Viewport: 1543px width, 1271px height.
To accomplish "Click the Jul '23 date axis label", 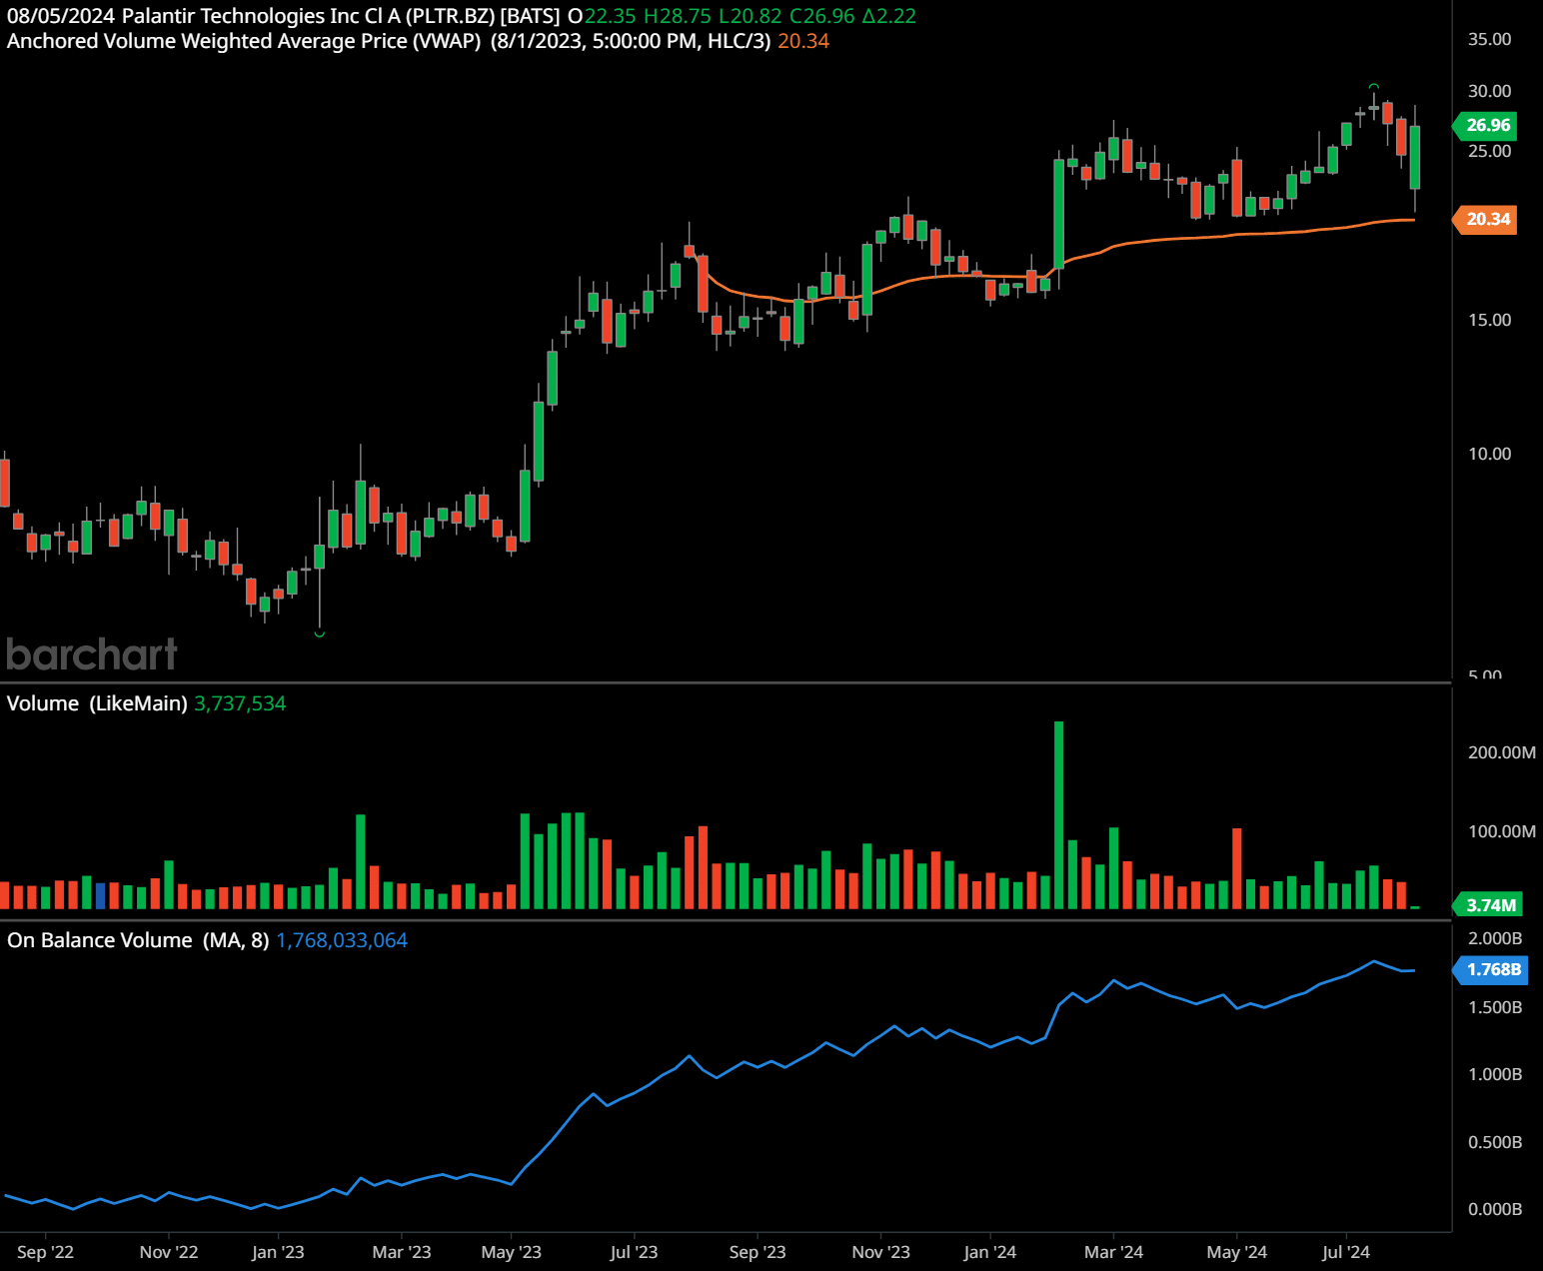I will [634, 1252].
